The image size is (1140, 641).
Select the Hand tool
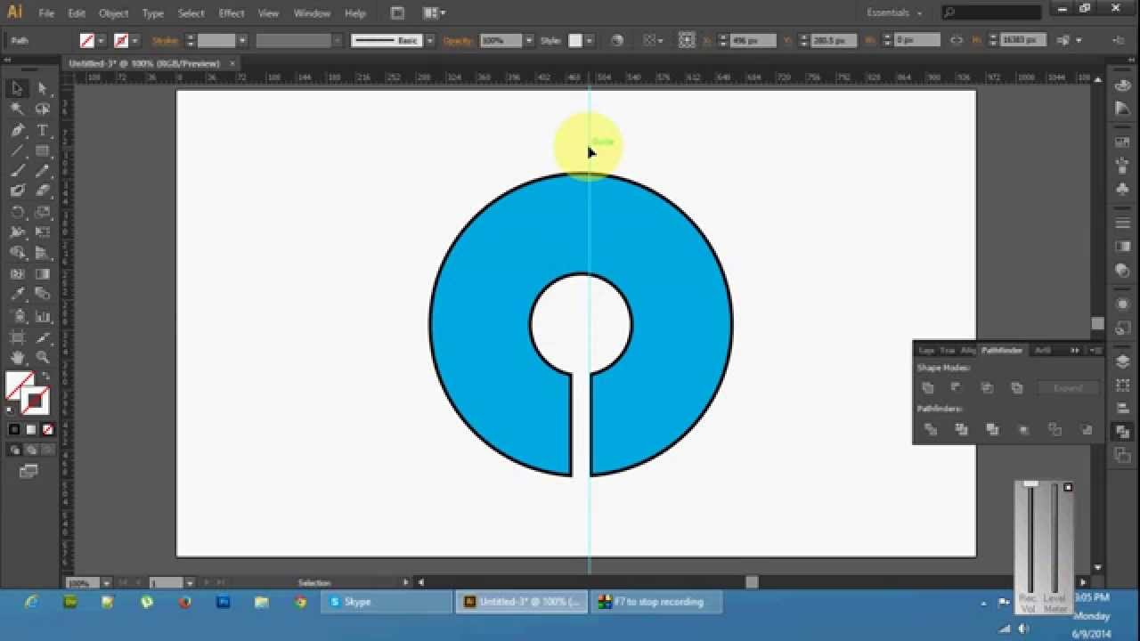17,357
